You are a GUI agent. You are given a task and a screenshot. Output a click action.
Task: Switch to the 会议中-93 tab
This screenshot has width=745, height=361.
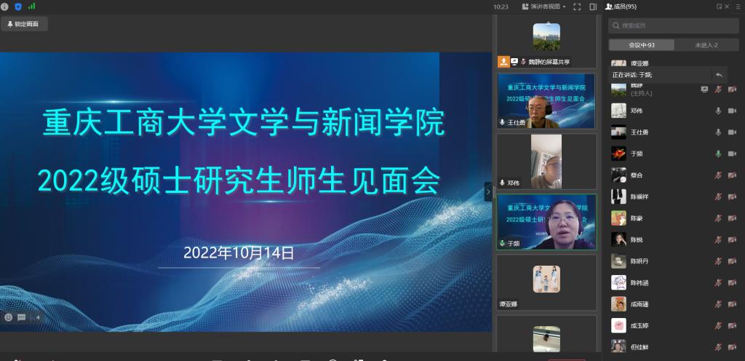coord(642,45)
